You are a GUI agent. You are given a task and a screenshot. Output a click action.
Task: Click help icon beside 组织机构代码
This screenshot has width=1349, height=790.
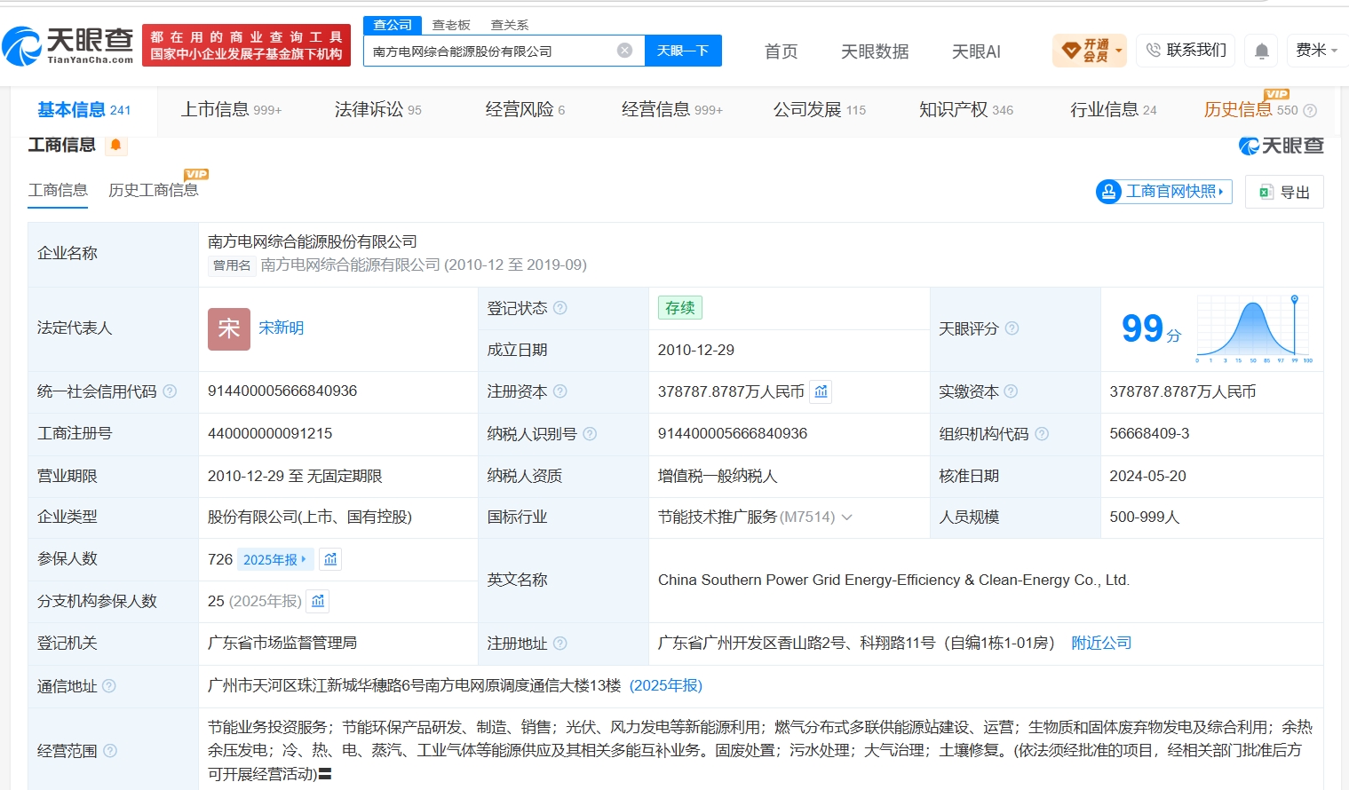1042,434
